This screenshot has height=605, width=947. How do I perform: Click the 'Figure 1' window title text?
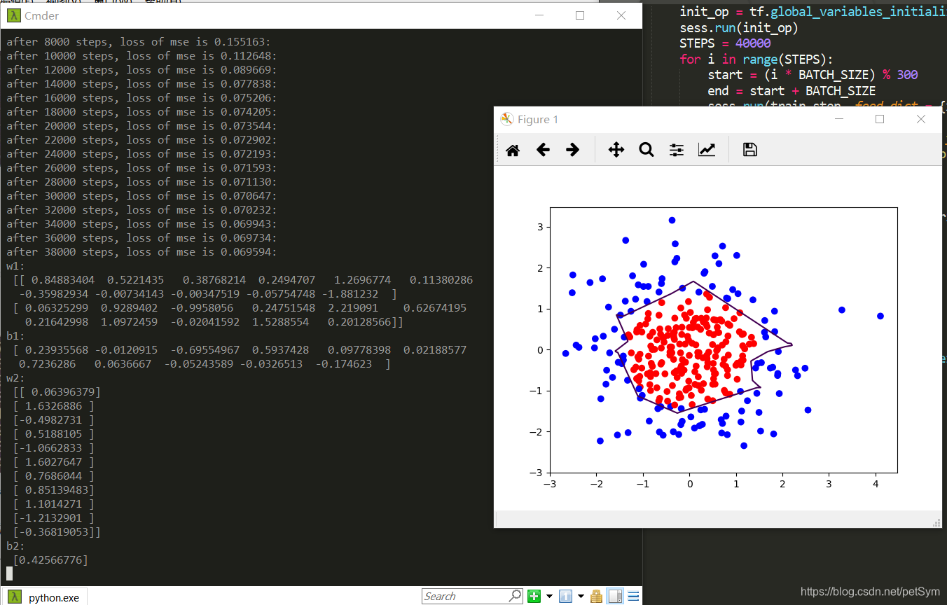pyautogui.click(x=538, y=120)
